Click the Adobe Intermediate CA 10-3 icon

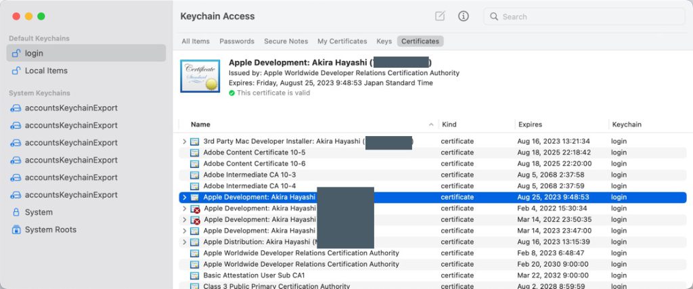pyautogui.click(x=194, y=175)
